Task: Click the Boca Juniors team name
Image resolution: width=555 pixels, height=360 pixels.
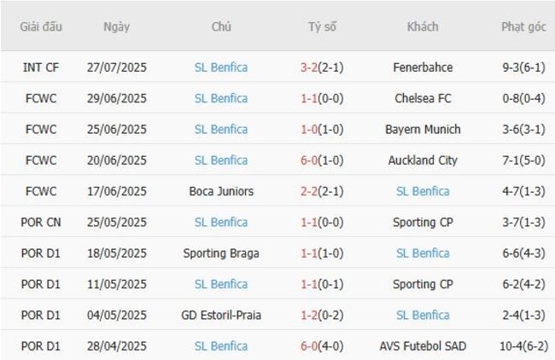Action: (221, 191)
